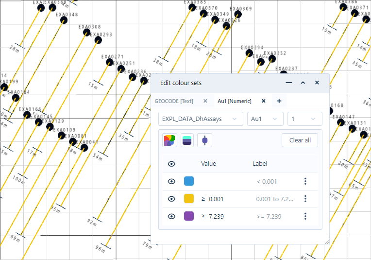This screenshot has width=371, height=260.
Task: Click the Clear all button
Action: [300, 140]
